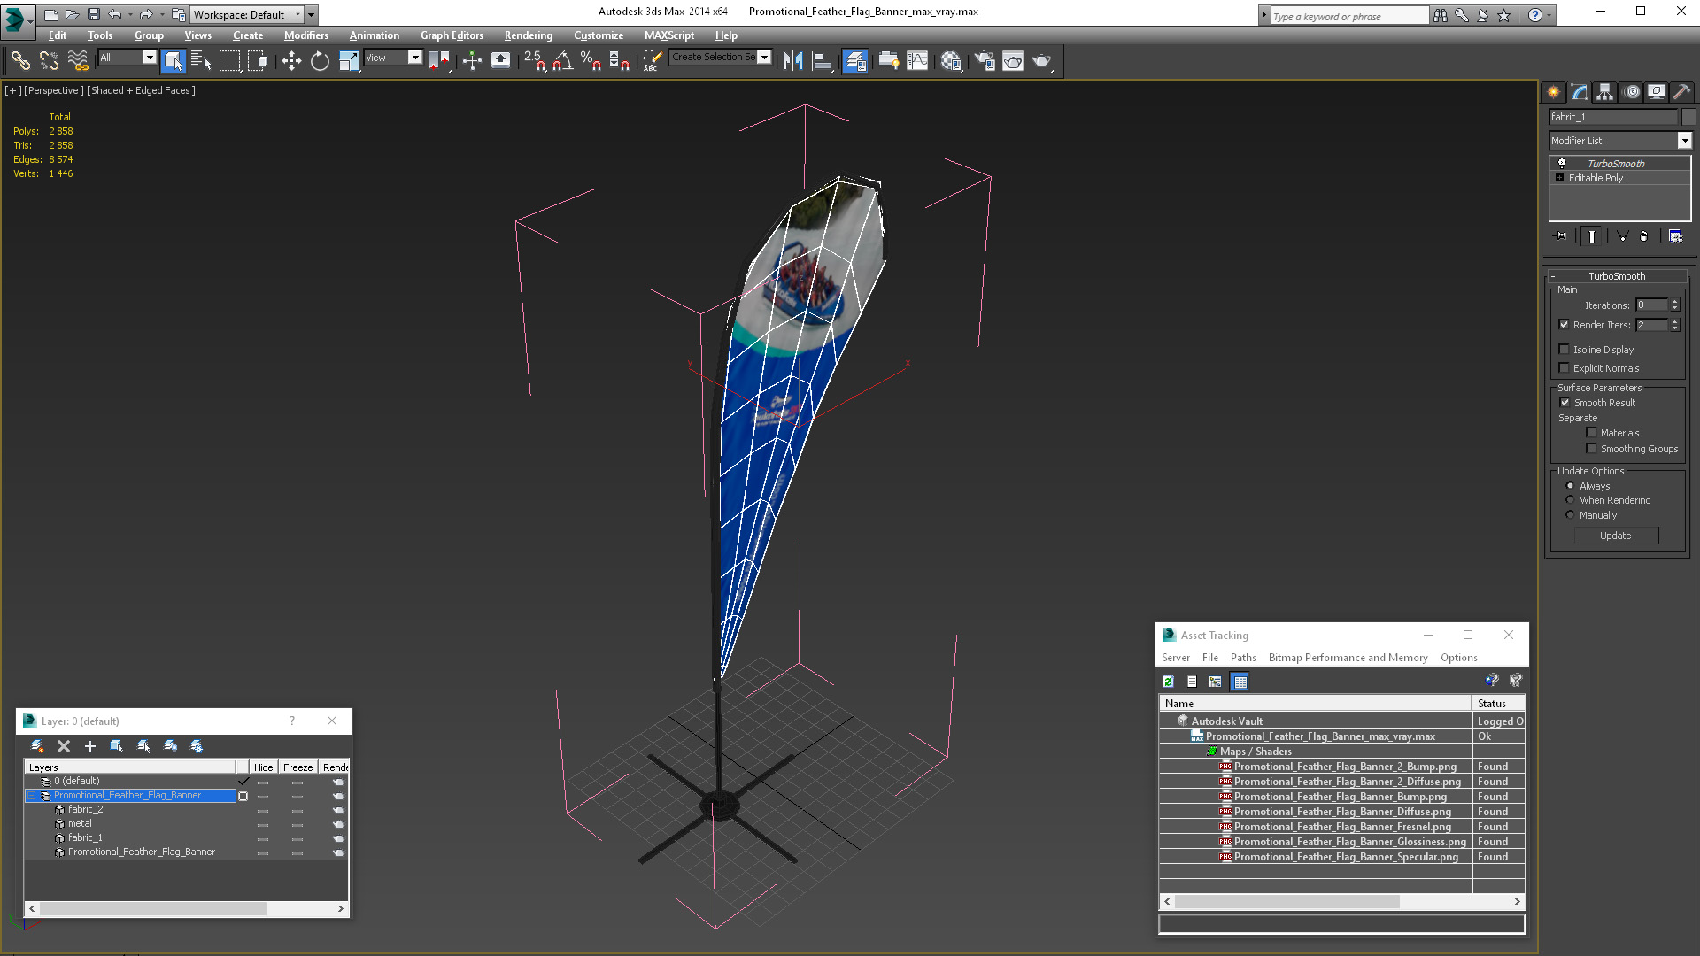1700x956 pixels.
Task: Click the Mirror tool
Action: (x=792, y=60)
